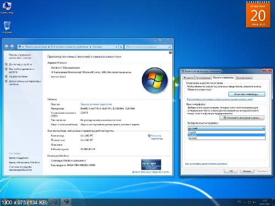Screen dimensions: 275x206
Task: Click the forward arrow in the System window
Action: coord(12,47)
